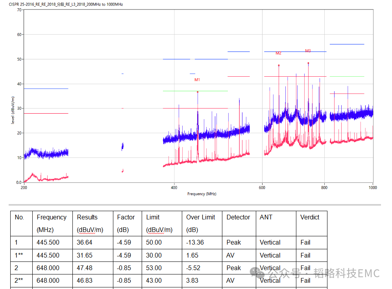This screenshot has width=392, height=289.
Task: Click the Verdict column header
Action: click(310, 217)
